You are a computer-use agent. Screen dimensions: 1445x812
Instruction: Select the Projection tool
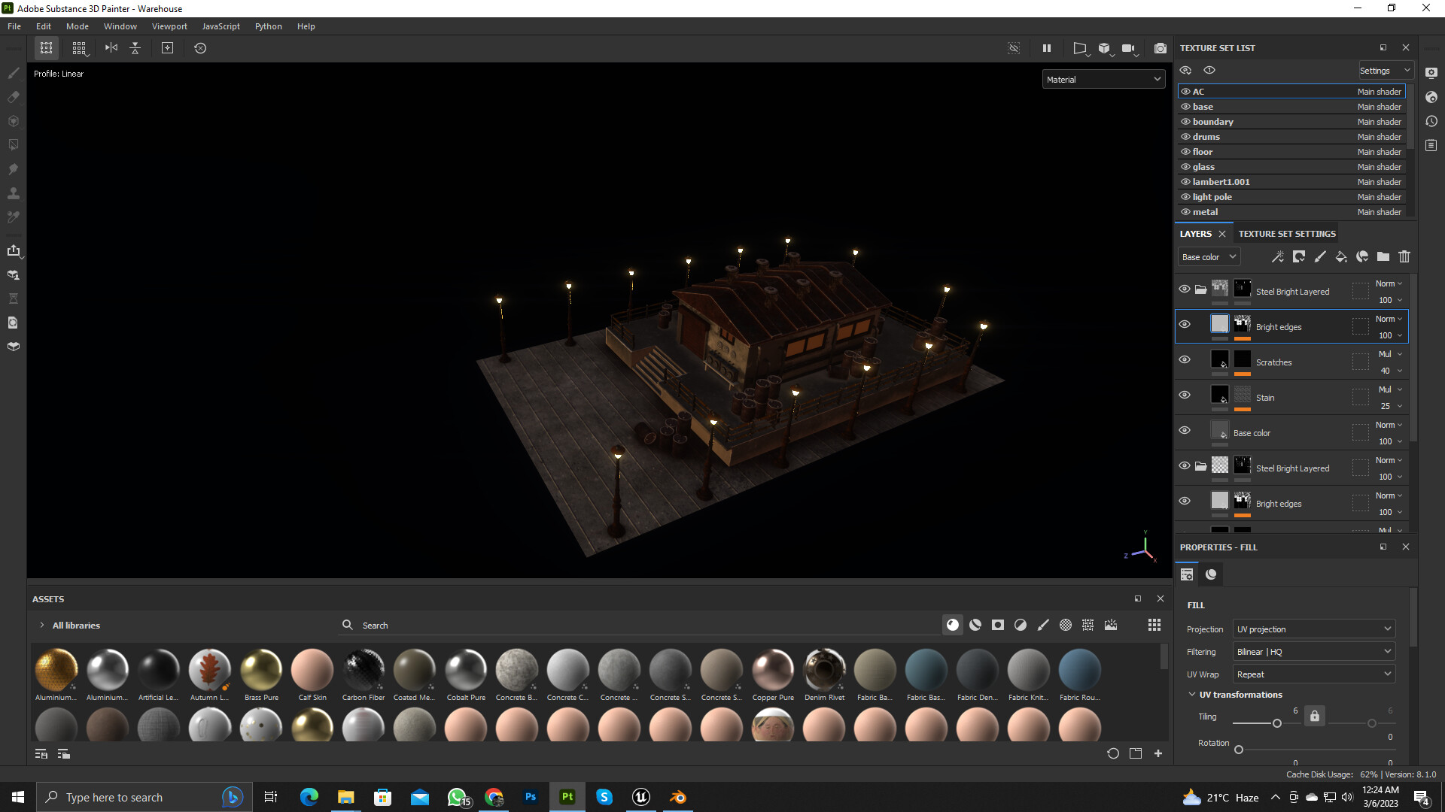[13, 121]
